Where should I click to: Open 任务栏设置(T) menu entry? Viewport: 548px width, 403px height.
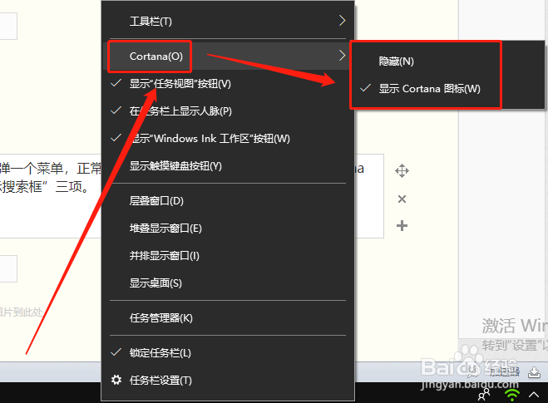coord(228,380)
